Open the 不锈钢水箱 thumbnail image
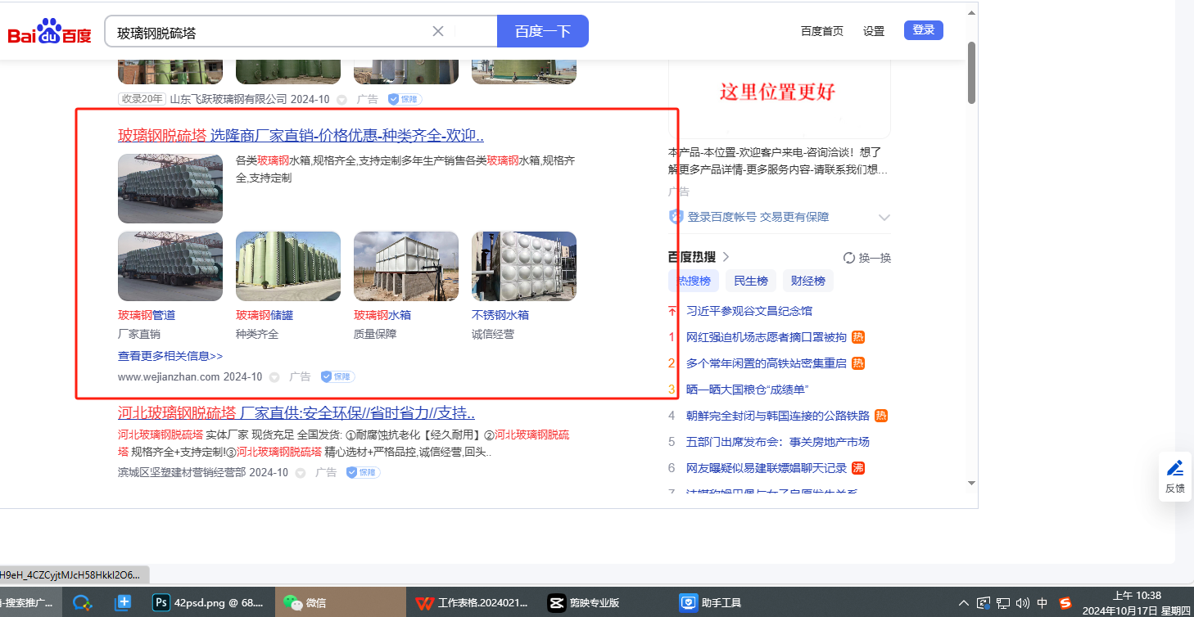 [x=524, y=267]
